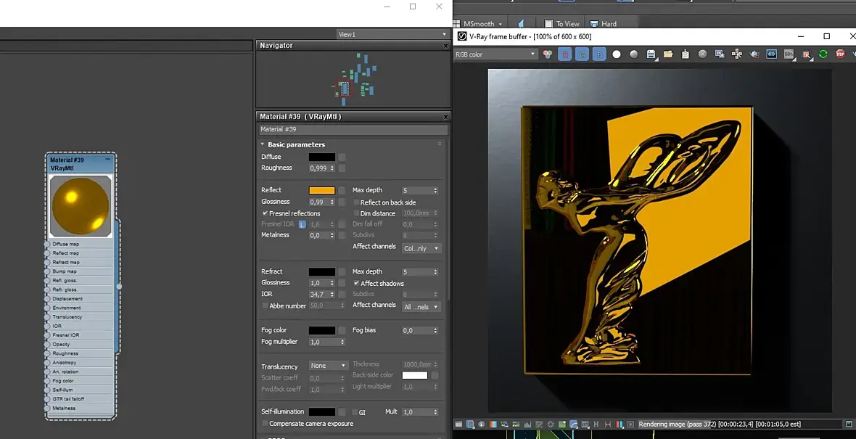Screen dimensions: 856x439
Task: Save the rendered image floppy icon
Action: click(x=651, y=54)
